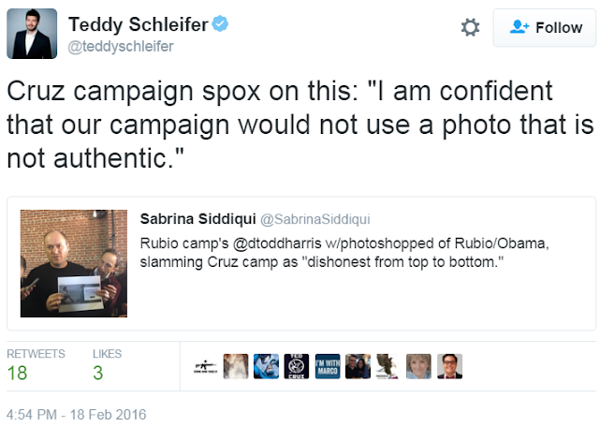Image resolution: width=599 pixels, height=427 pixels.
Task: Click the man with glasses avatar
Action: (449, 366)
